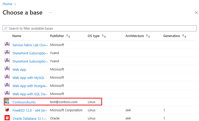Click the Web App with MySQL icon
The width and height of the screenshot is (199, 121).
[7, 77]
